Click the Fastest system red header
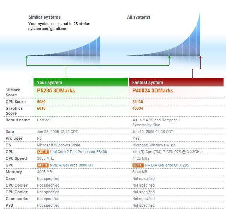The width and height of the screenshot is (226, 212). (176, 82)
